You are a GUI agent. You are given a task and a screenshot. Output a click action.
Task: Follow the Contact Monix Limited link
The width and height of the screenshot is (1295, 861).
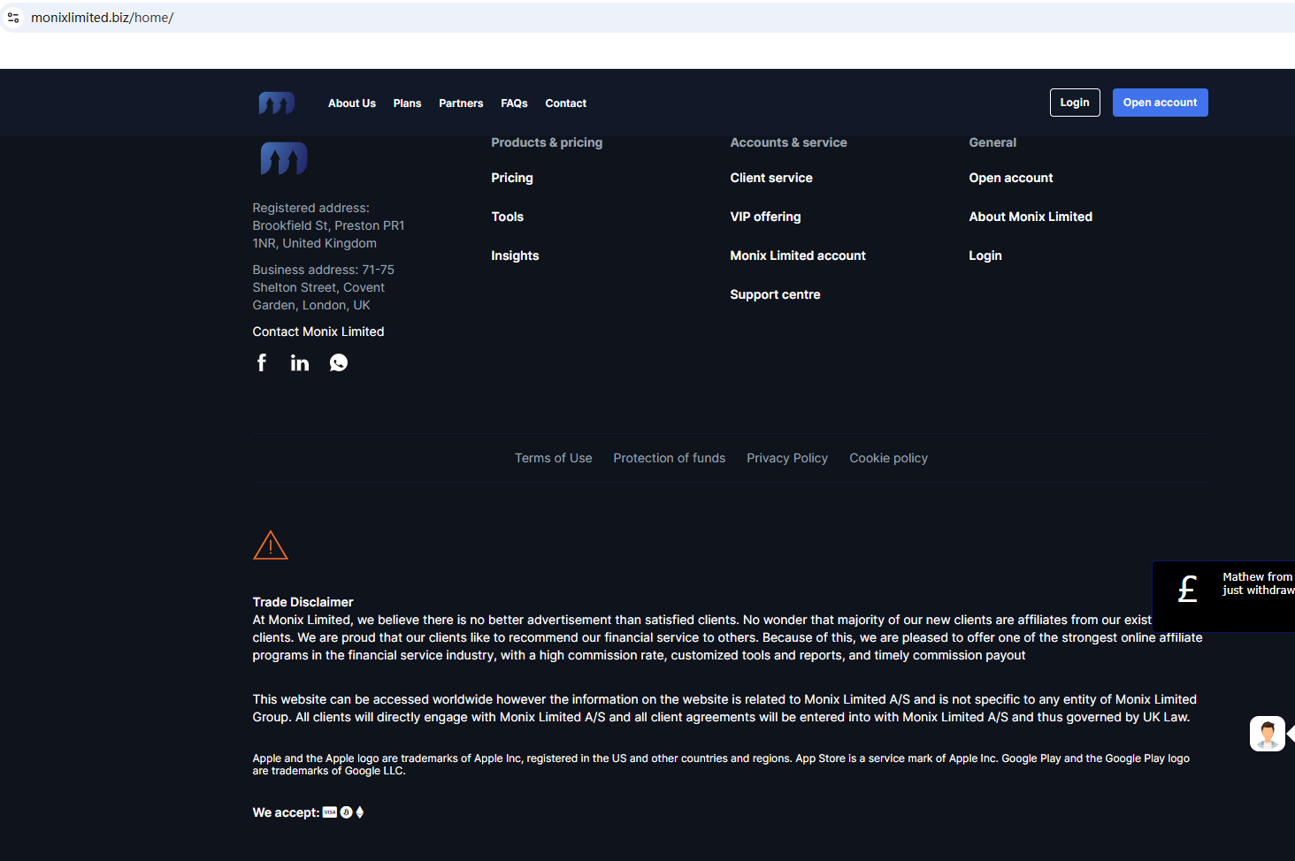point(318,331)
